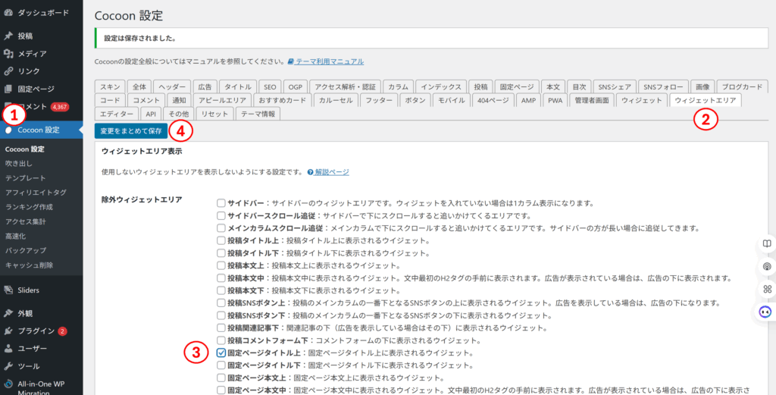Click the wrench icon beside ツール

[8, 366]
